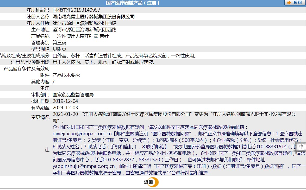The image size is (306, 190).
Task: Click the label 管理类别
Action: pos(40,42)
